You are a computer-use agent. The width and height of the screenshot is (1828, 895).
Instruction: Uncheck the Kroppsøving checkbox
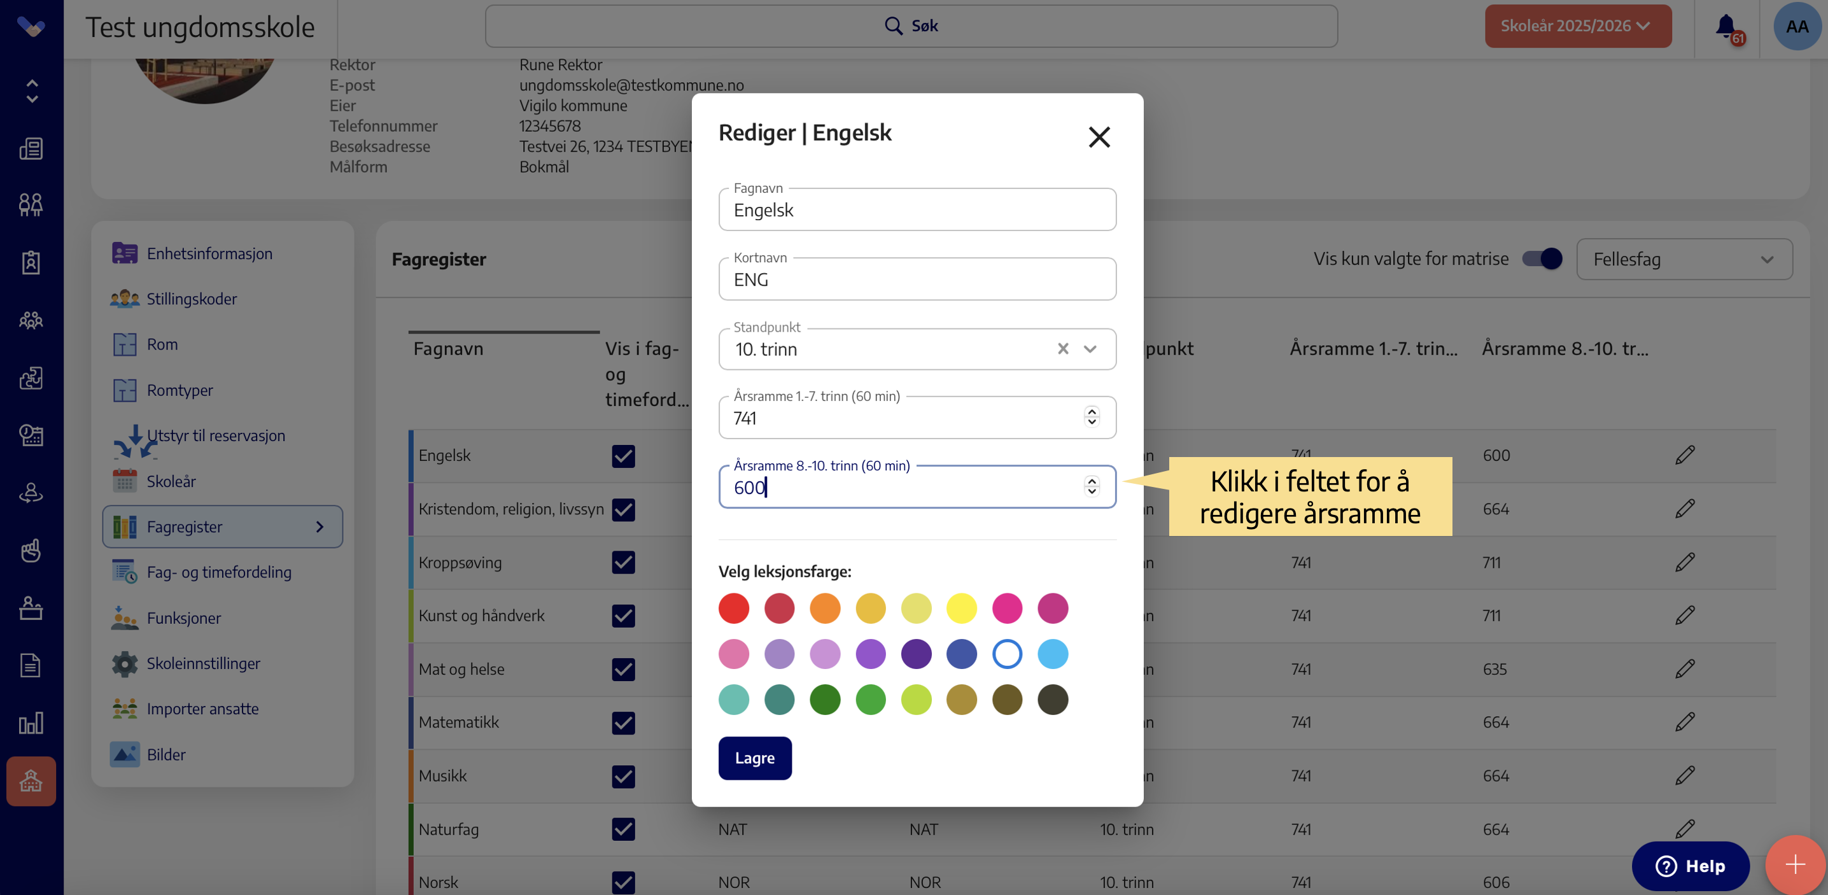pos(623,562)
